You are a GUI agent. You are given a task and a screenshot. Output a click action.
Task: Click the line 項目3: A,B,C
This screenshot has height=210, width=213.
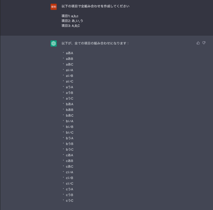point(71,26)
